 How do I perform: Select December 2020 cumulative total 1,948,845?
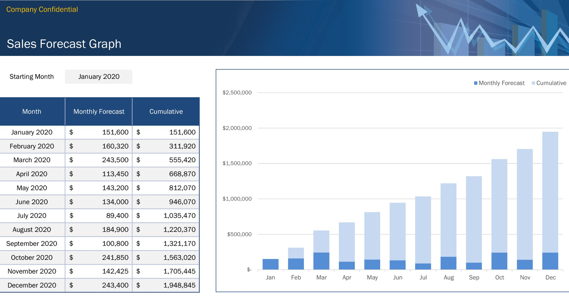[179, 285]
